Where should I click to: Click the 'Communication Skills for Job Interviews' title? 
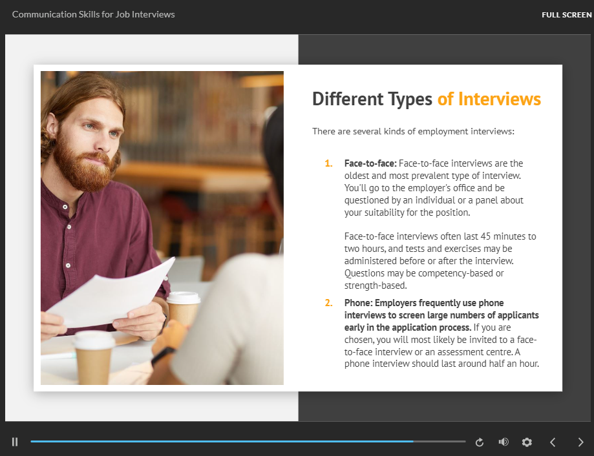coord(93,14)
